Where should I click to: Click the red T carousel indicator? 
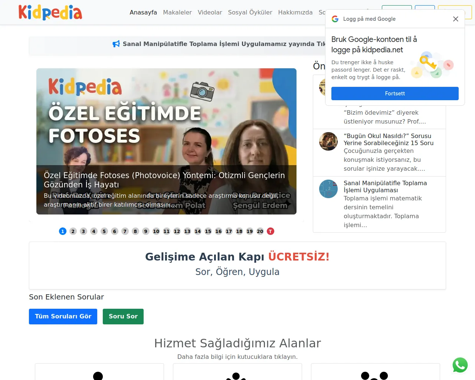click(271, 231)
